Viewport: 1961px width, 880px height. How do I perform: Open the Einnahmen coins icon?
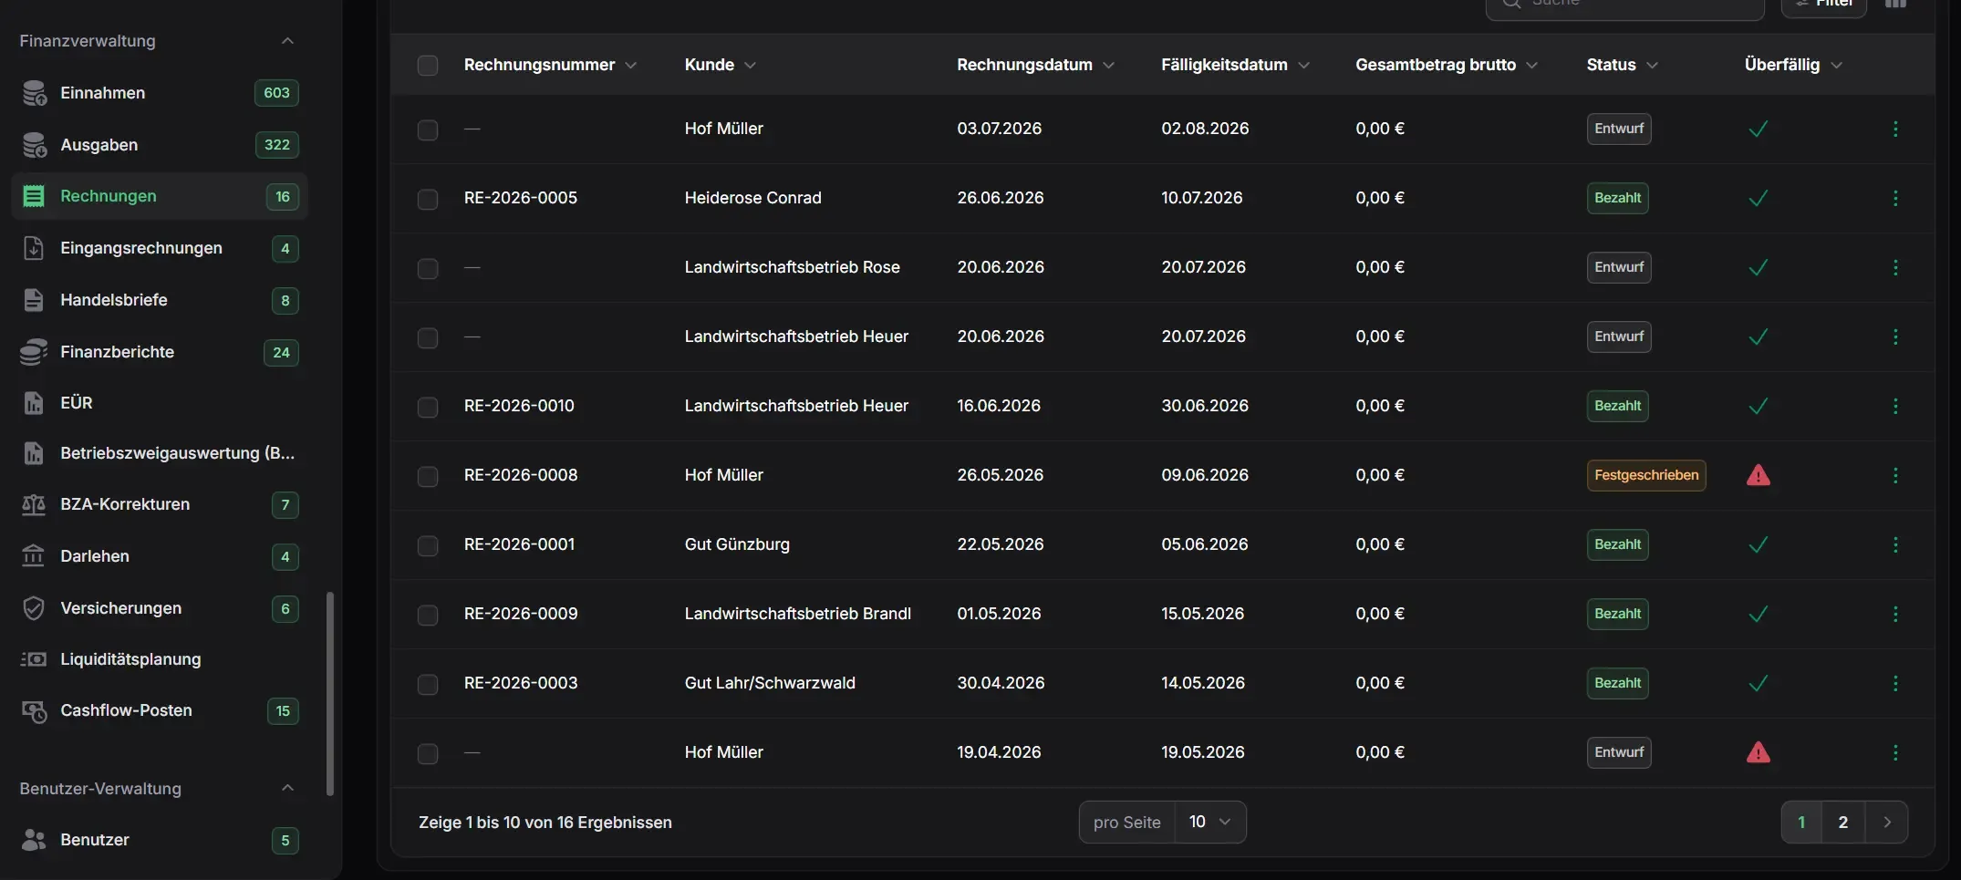pyautogui.click(x=34, y=93)
